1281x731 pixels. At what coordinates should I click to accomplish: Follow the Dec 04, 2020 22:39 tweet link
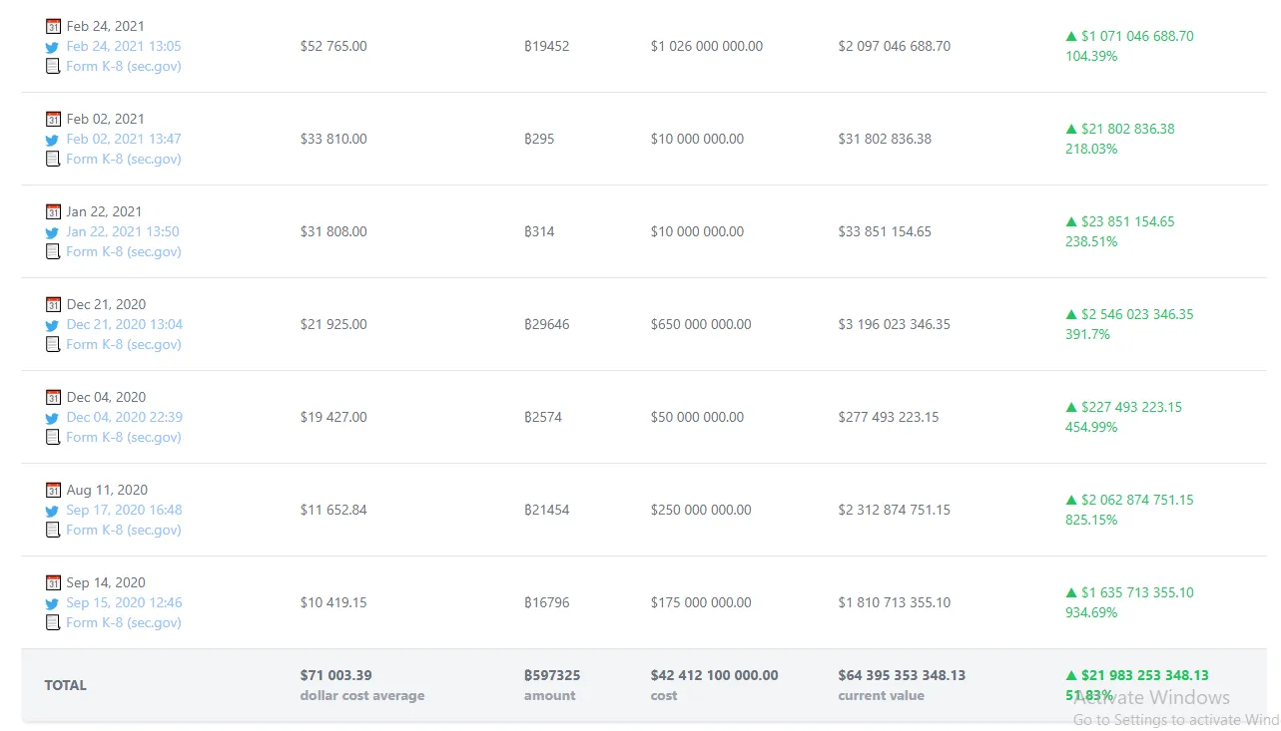[x=125, y=417]
